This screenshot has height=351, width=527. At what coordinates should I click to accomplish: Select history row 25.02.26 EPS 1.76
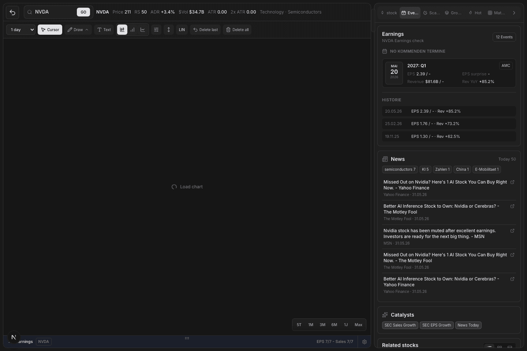449,124
